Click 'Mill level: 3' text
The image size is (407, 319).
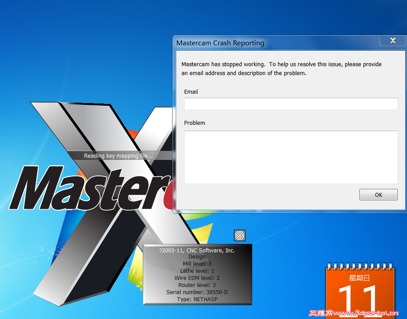tap(197, 264)
